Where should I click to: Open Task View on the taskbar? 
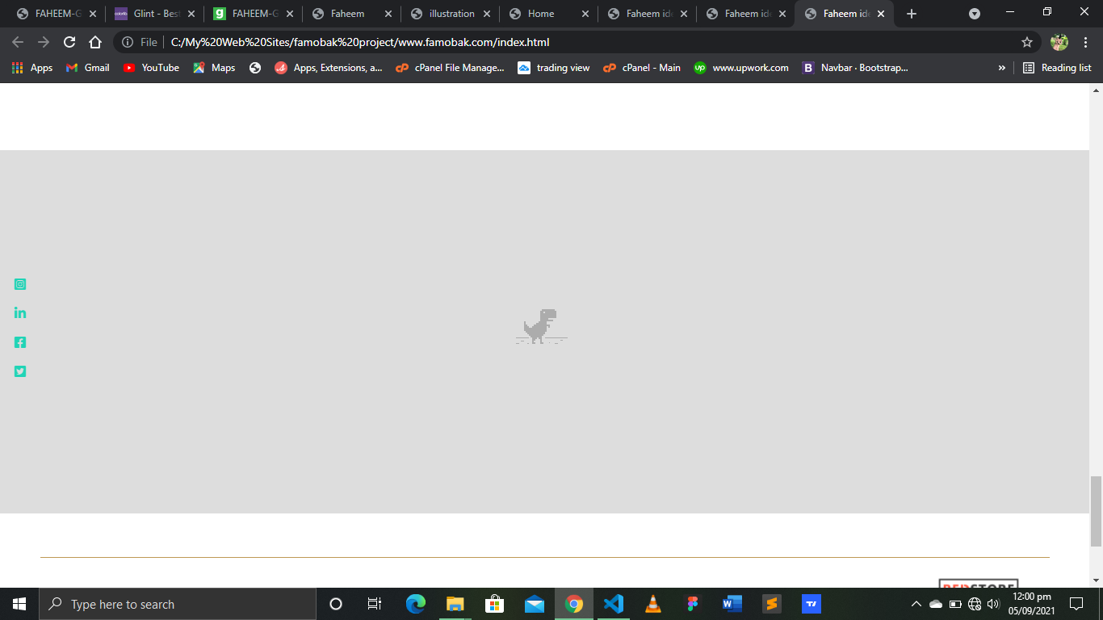click(x=374, y=604)
